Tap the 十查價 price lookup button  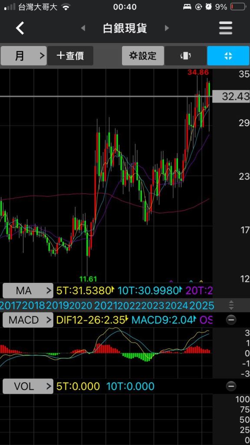pos(70,56)
